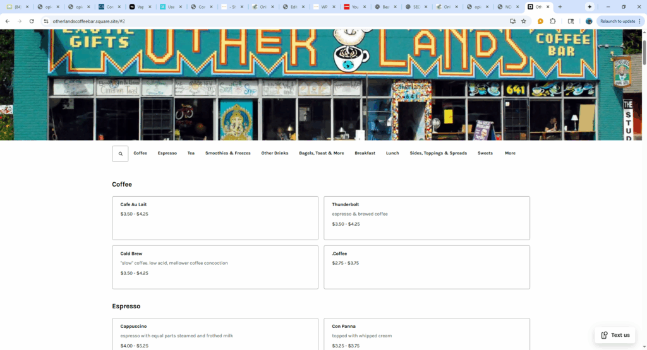Bookmark this page with the star
647x350 pixels.
coord(524,21)
